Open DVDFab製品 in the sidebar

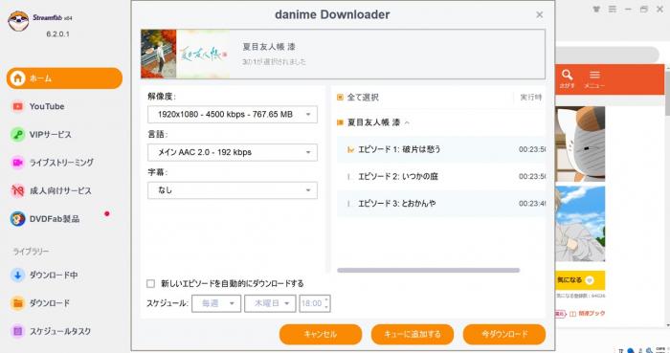[x=55, y=219]
